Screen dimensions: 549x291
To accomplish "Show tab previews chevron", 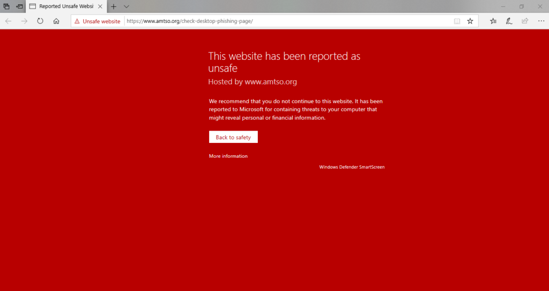I will coord(127,6).
